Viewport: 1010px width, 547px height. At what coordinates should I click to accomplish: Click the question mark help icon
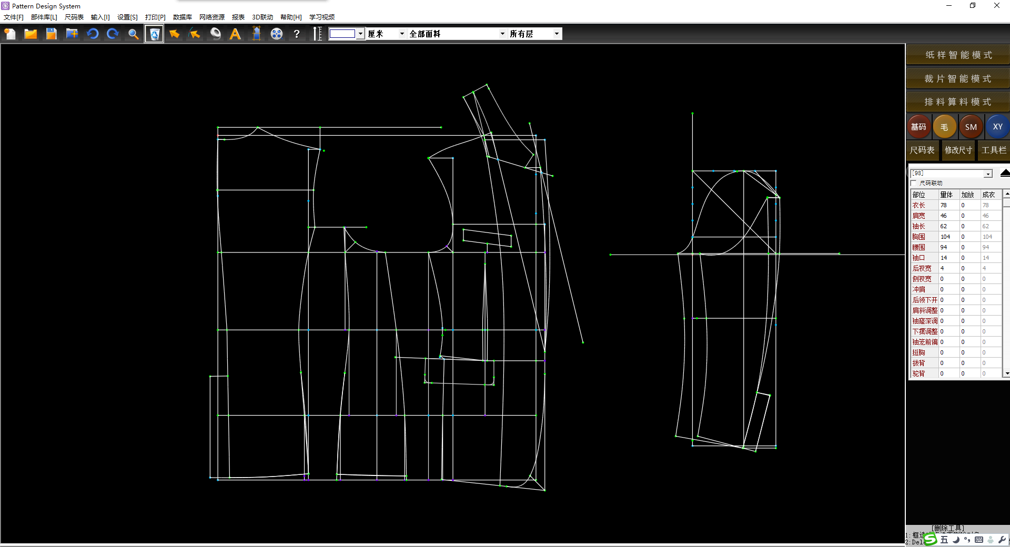click(297, 34)
